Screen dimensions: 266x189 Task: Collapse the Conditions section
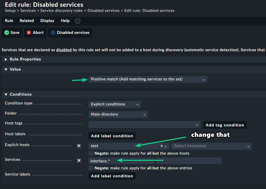point(6,95)
